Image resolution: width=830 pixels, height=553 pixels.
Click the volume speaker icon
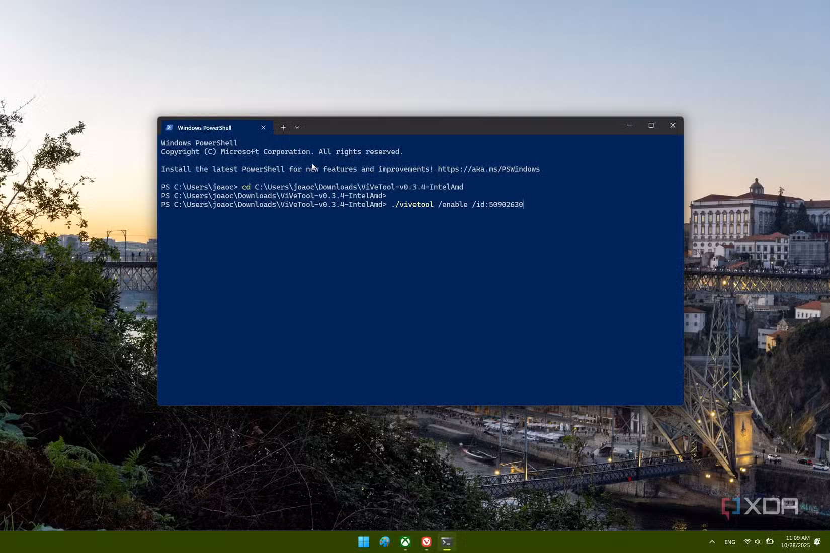pyautogui.click(x=758, y=542)
